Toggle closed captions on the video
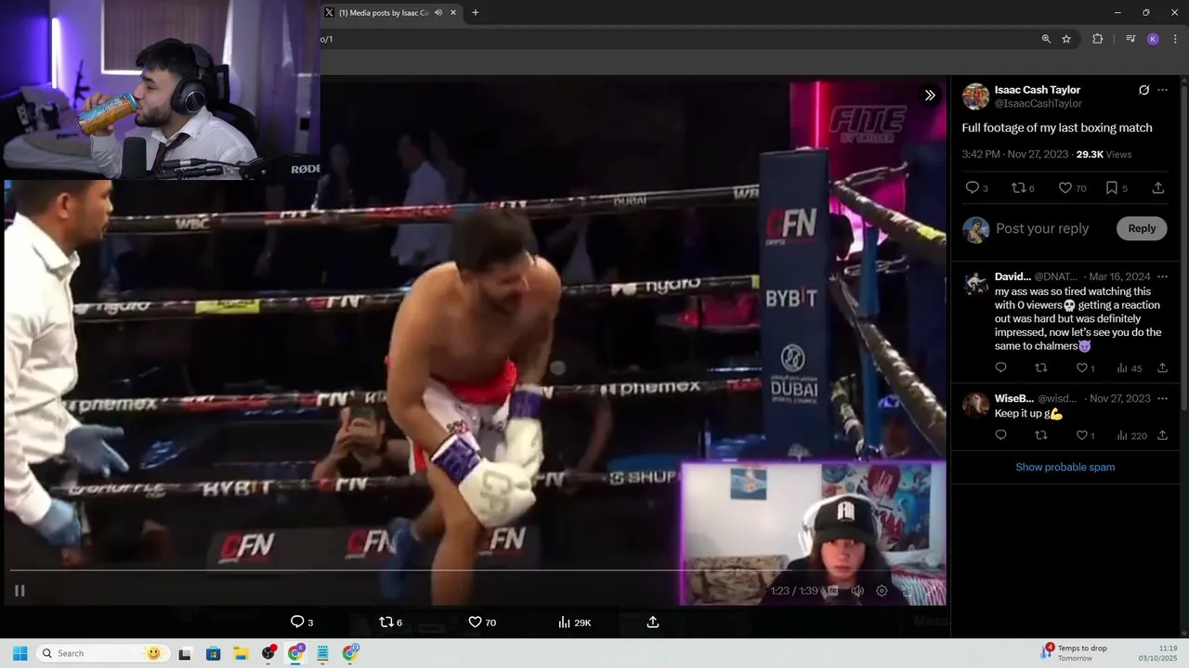 pos(833,590)
